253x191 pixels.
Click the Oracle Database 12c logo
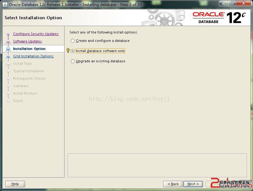(x=219, y=18)
